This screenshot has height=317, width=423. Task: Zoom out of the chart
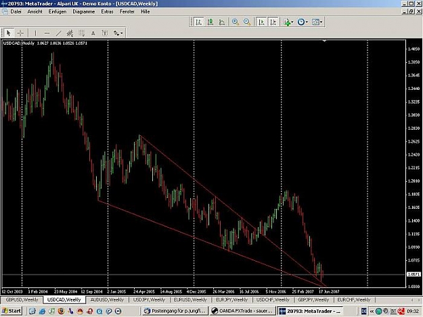(x=247, y=22)
